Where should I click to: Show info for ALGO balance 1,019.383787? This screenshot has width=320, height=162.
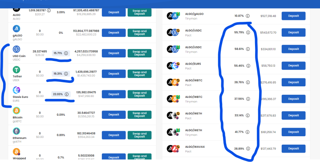(49, 10)
